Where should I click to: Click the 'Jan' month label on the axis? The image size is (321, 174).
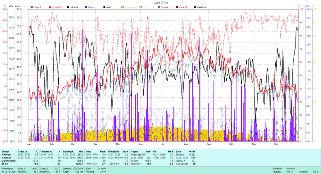[29, 144]
